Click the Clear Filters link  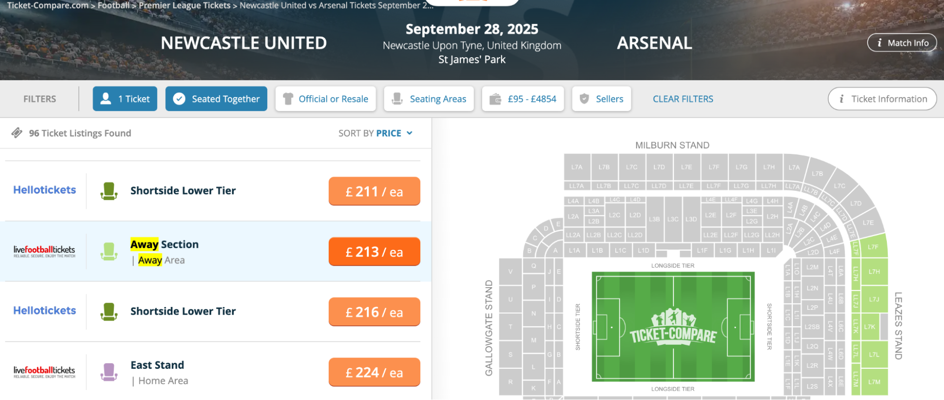pos(683,99)
